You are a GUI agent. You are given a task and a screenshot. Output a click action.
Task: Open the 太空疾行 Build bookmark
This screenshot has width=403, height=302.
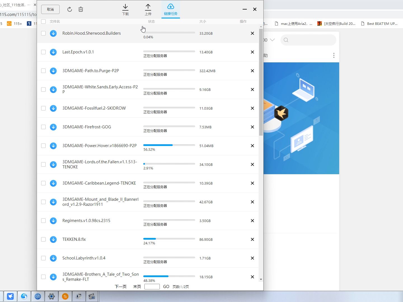[x=336, y=24]
